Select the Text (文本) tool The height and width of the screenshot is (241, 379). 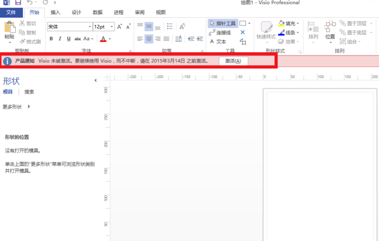click(x=218, y=41)
